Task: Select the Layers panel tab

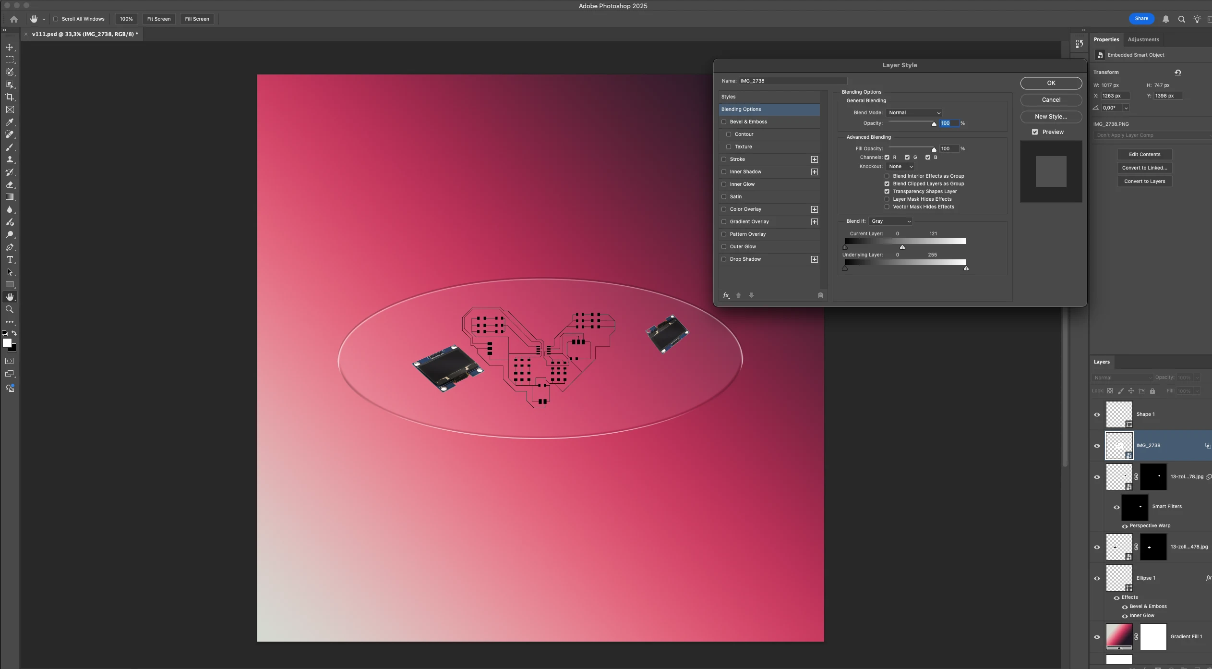Action: (x=1102, y=362)
